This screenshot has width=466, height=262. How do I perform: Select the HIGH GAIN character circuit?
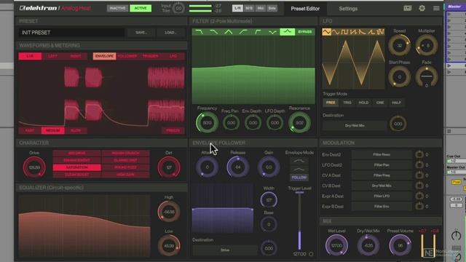[x=125, y=175]
